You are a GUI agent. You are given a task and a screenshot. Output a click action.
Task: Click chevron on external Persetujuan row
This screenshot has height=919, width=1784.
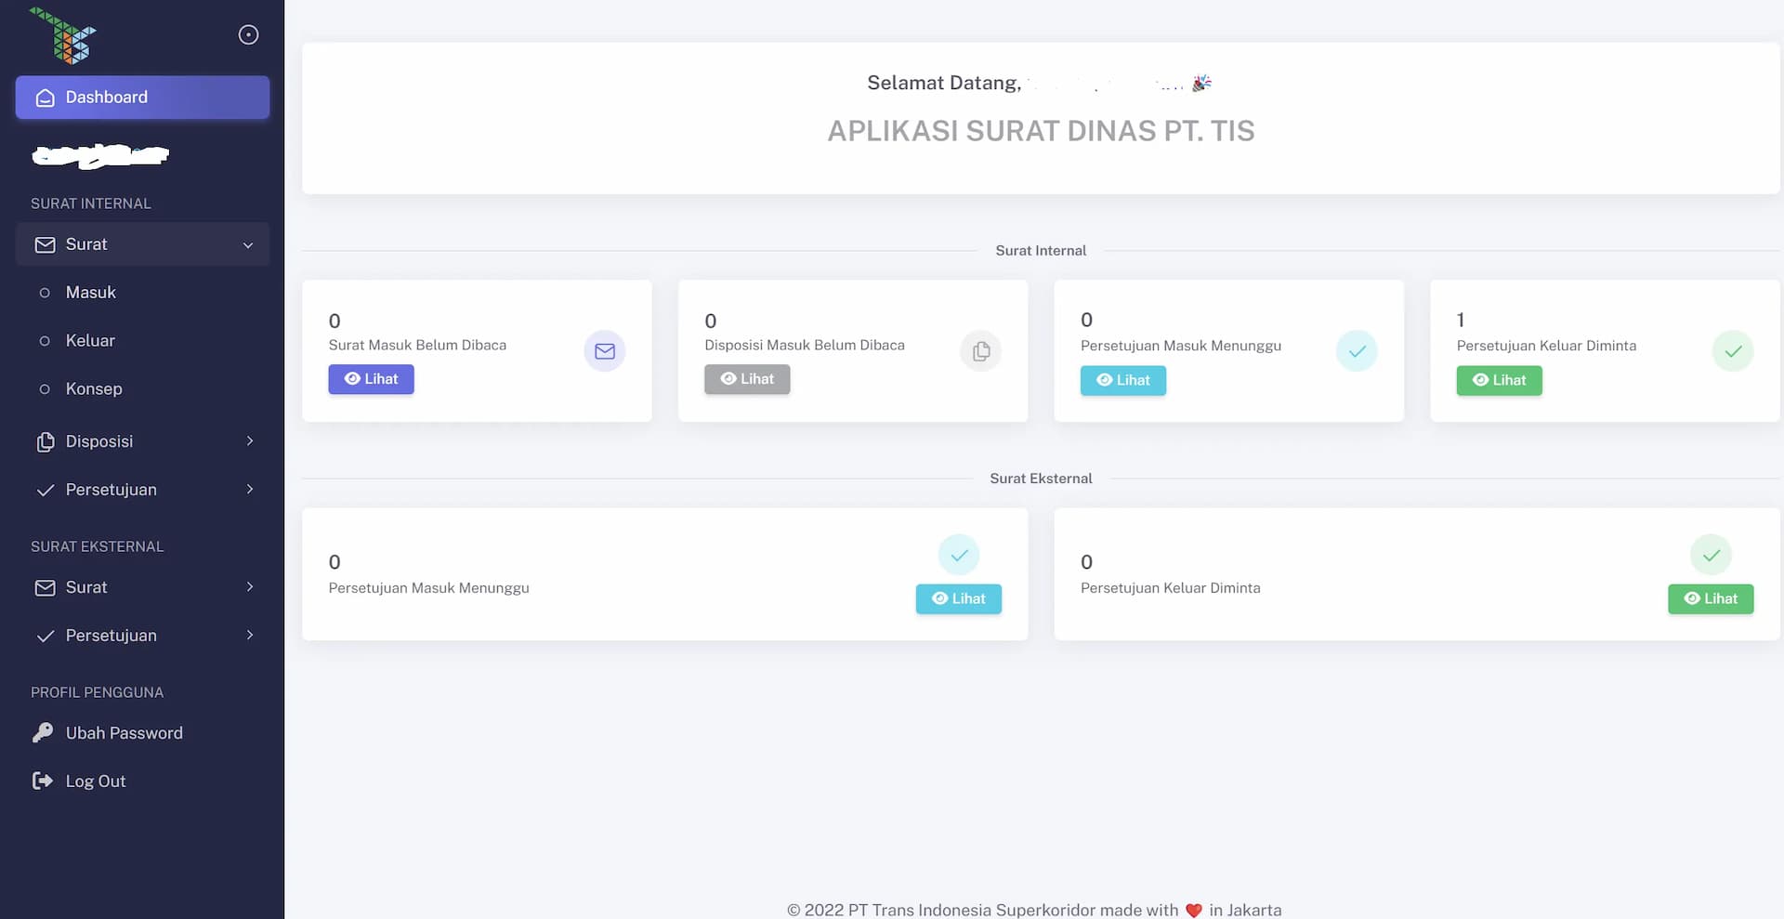coord(249,636)
